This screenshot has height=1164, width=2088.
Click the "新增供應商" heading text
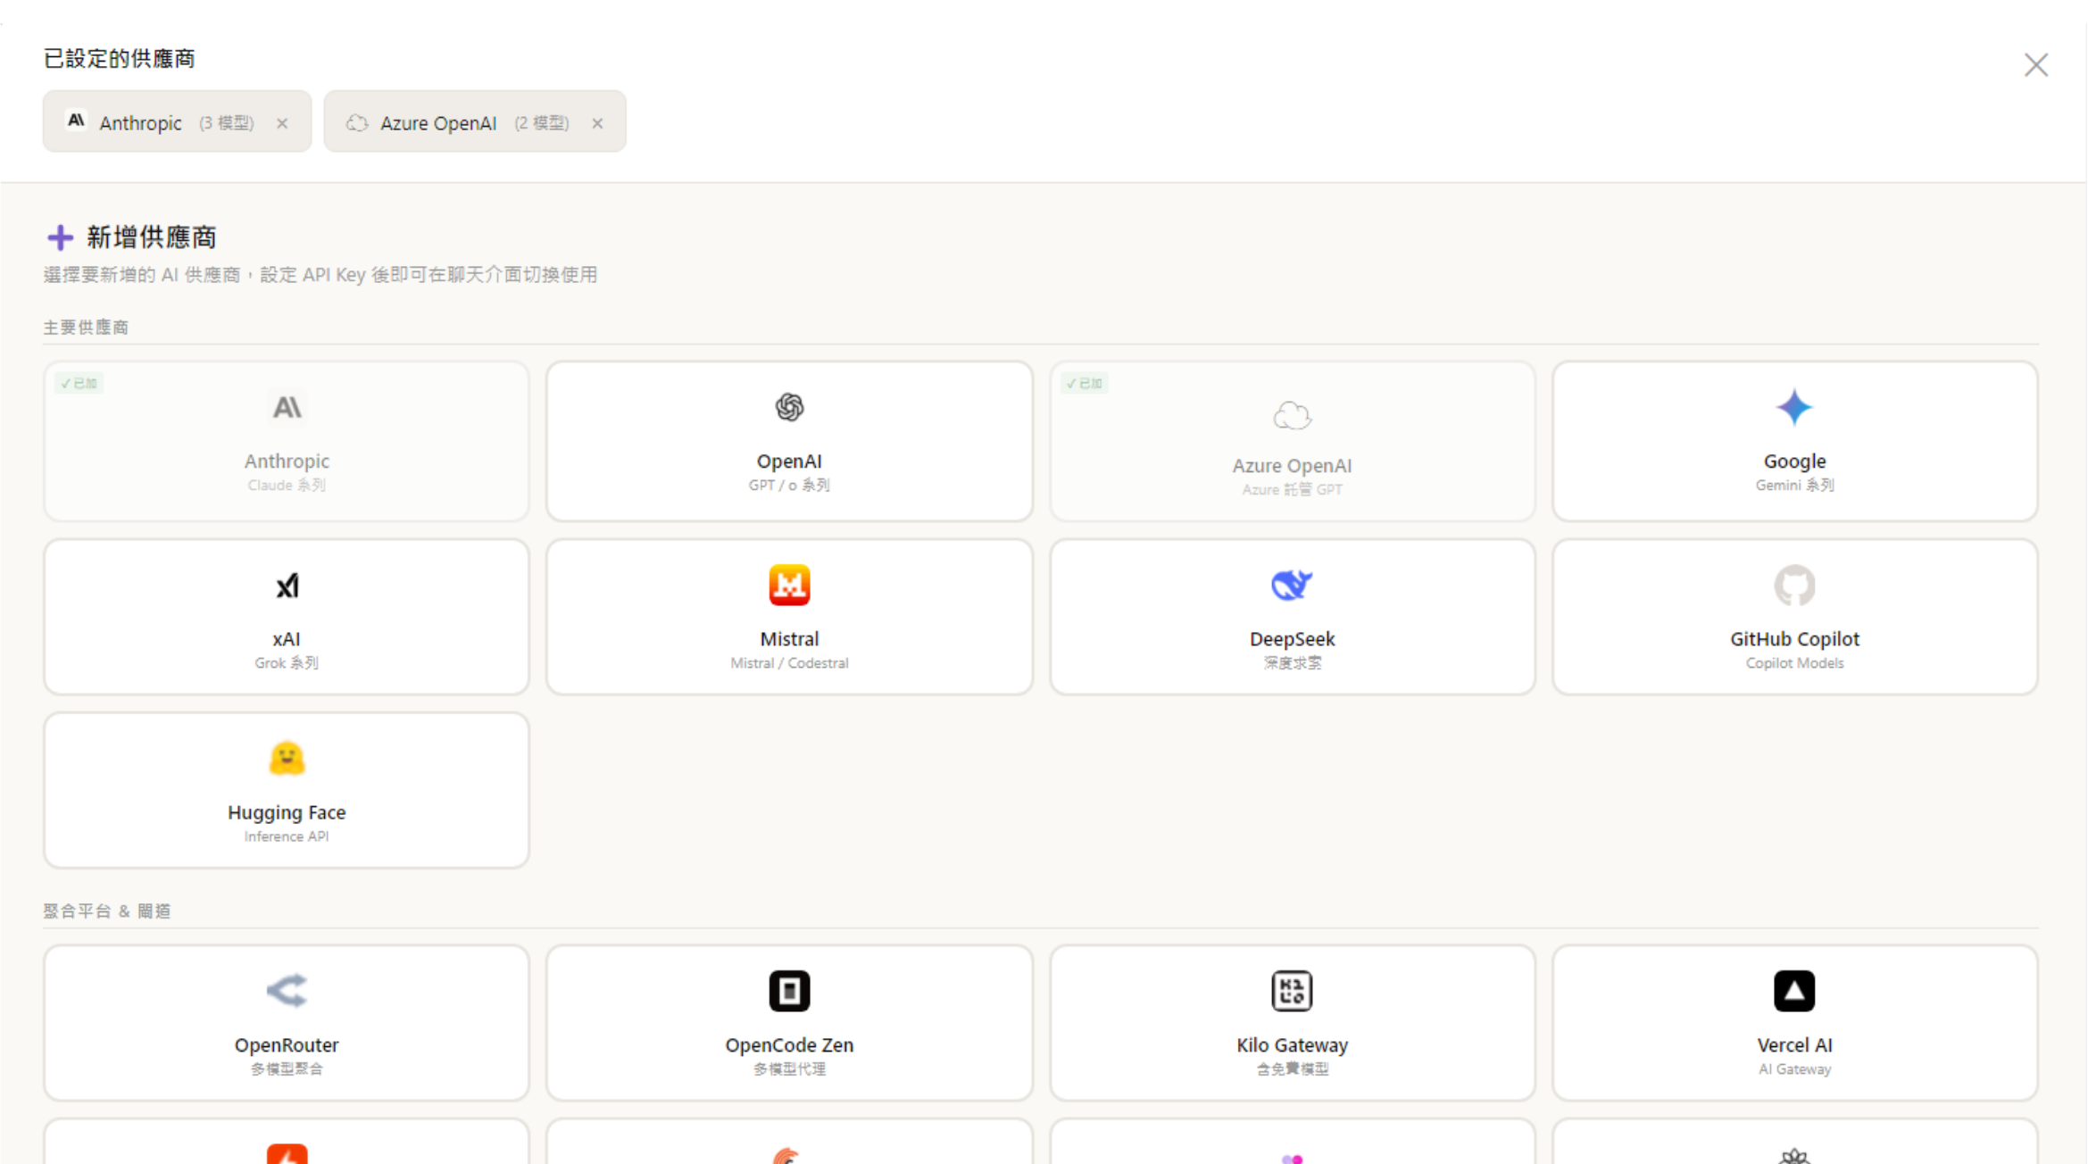[152, 237]
